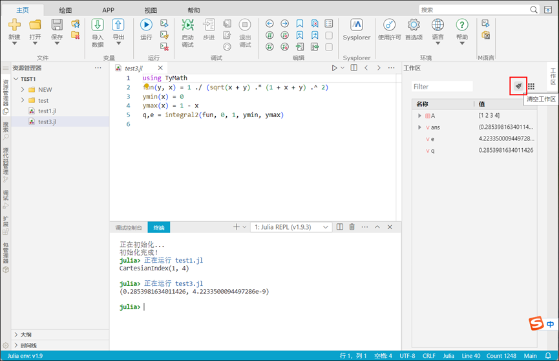Maximize the terminal panel with the up chevron

coord(377,226)
